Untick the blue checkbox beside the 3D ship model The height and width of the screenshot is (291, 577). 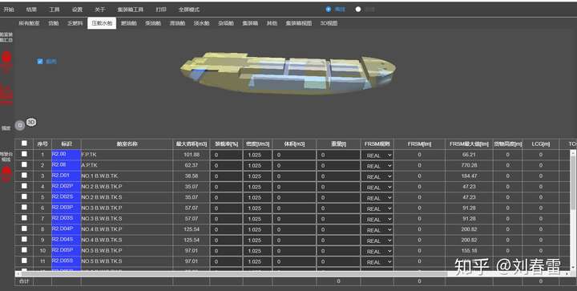point(40,62)
